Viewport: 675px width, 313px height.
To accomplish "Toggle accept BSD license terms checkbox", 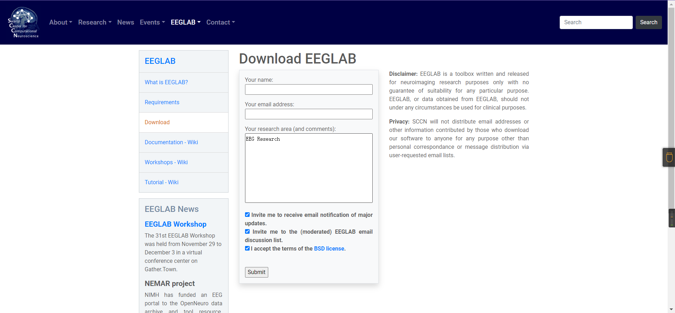I will pyautogui.click(x=247, y=248).
